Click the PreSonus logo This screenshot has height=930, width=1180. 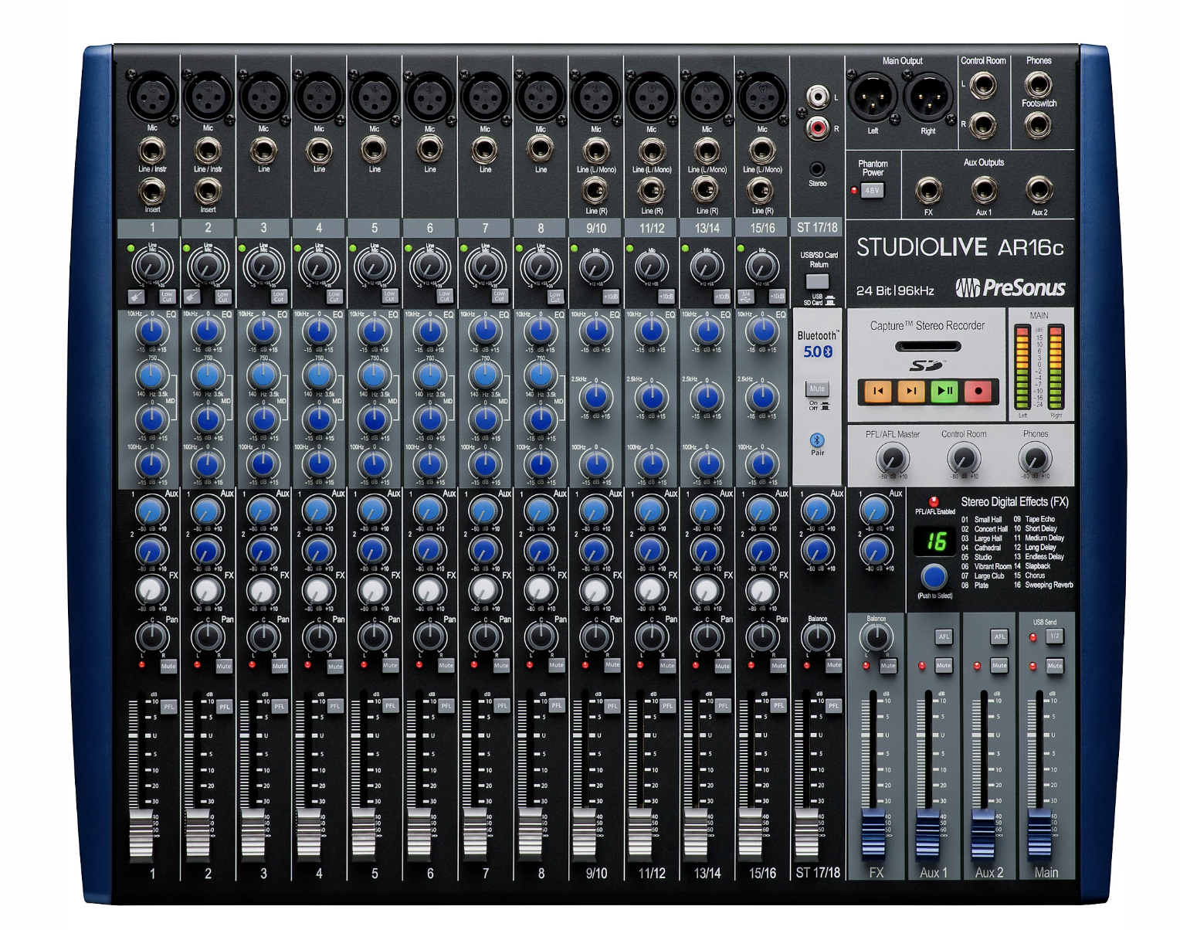coord(1010,288)
